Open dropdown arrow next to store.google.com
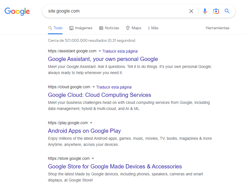This screenshot has height=189, width=247. (x=93, y=158)
